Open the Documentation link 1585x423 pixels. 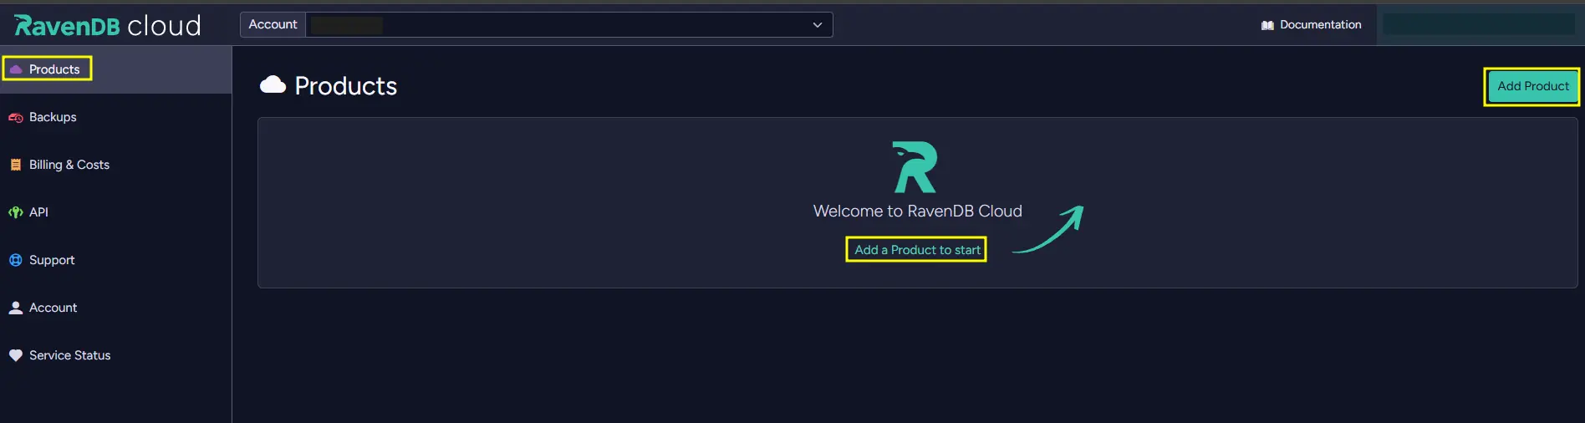pyautogui.click(x=1312, y=25)
